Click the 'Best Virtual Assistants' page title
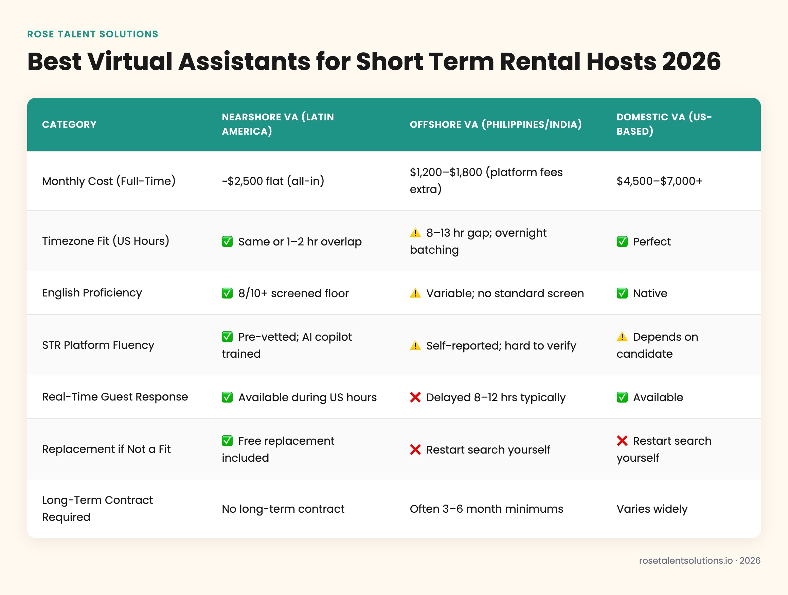 point(374,61)
